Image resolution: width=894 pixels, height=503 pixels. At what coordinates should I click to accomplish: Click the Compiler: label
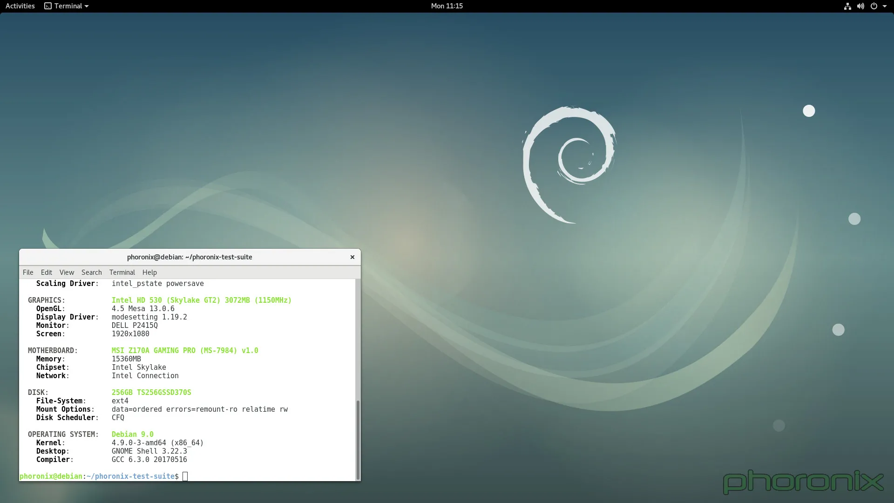[x=55, y=460]
